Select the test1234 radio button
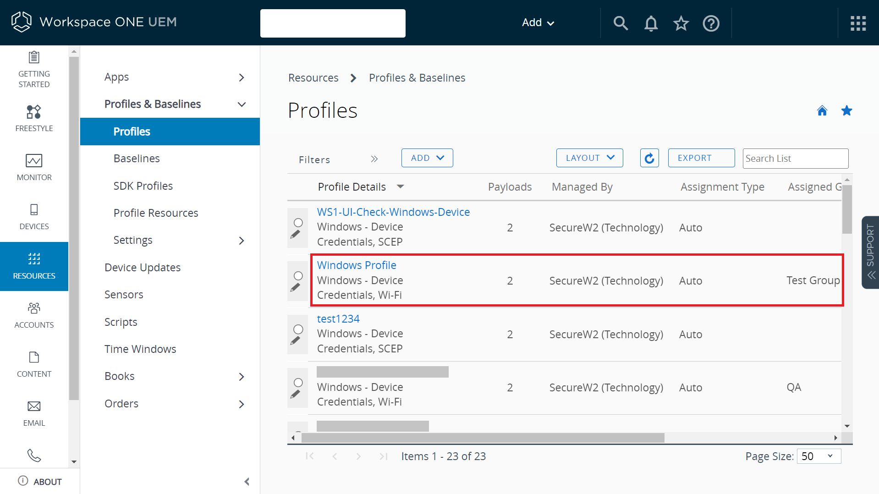The width and height of the screenshot is (879, 494). coord(298,329)
